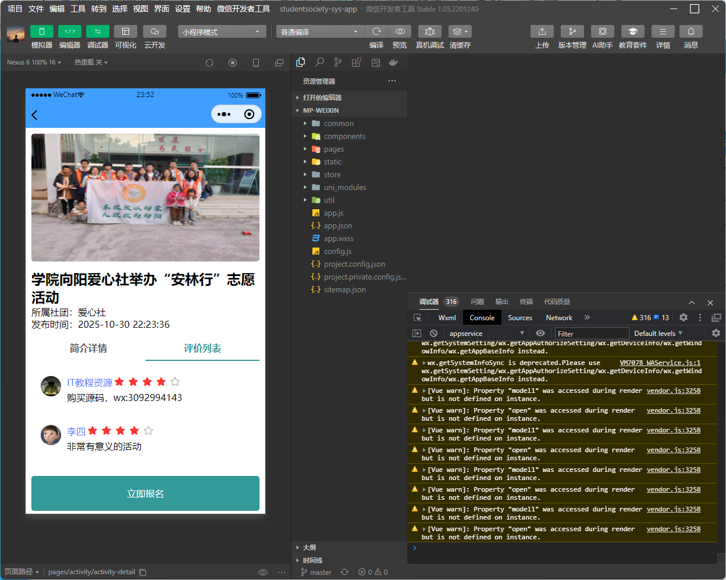The width and height of the screenshot is (726, 580).
Task: Open the DevTools settings gear
Action: click(x=684, y=318)
